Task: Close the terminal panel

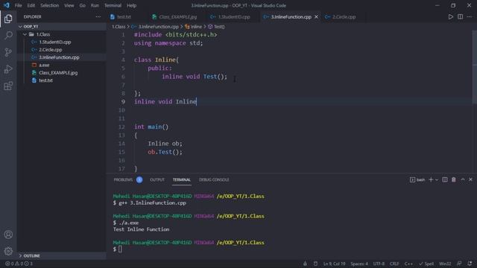Action: 470,179
